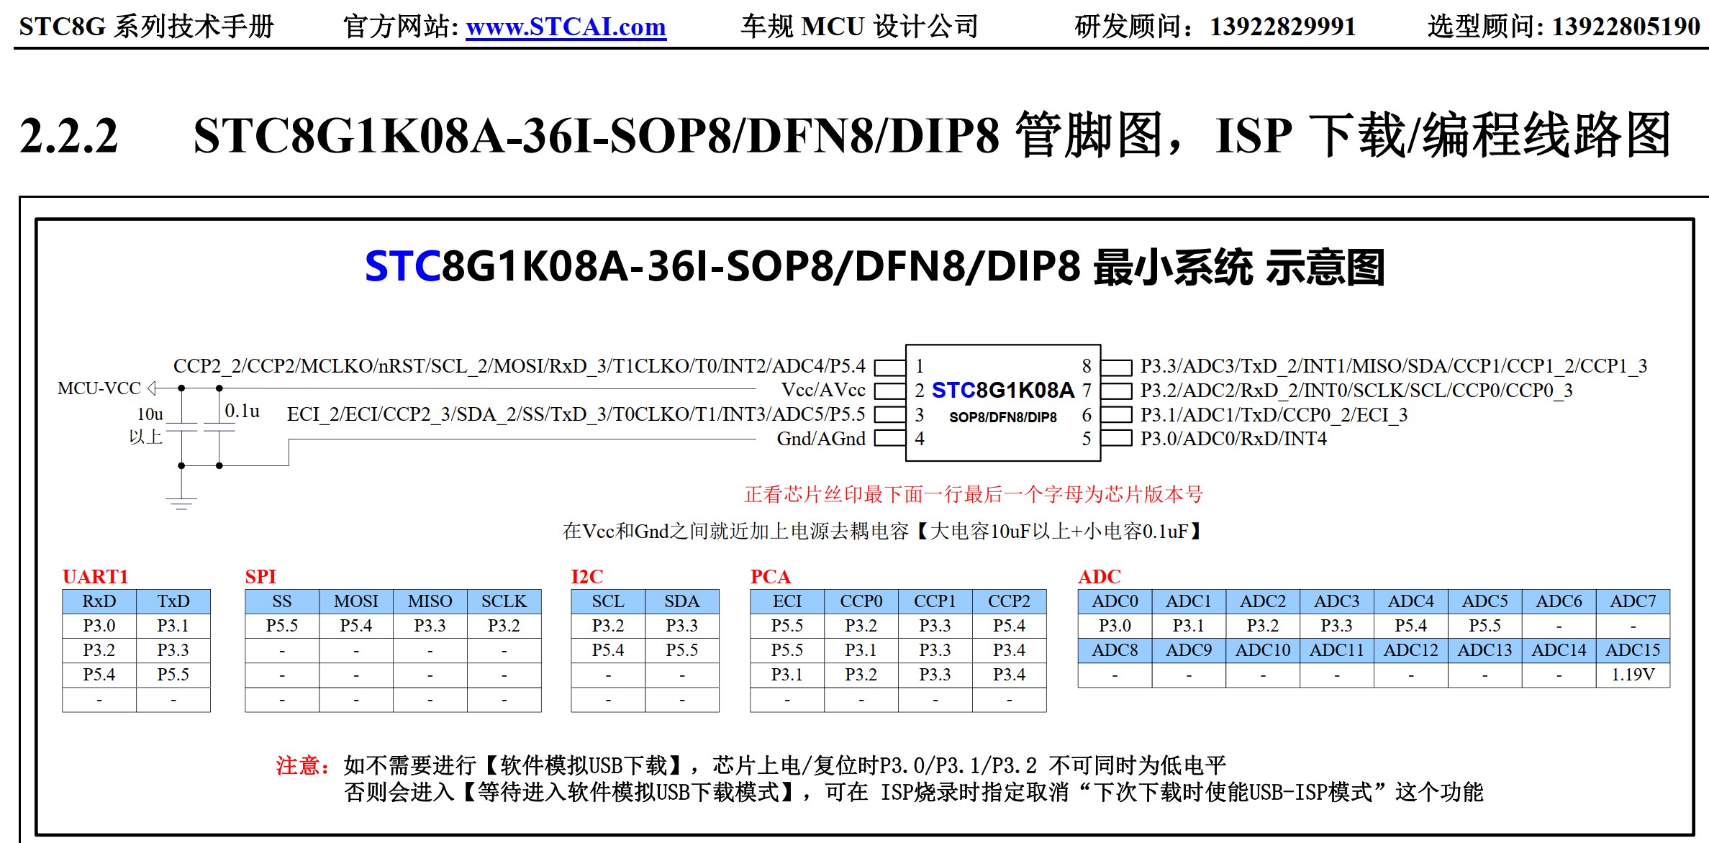Click the note line starting "否则会进入【等待进入软件模拟USB下载模式】"
The image size is (1709, 843).
[914, 792]
